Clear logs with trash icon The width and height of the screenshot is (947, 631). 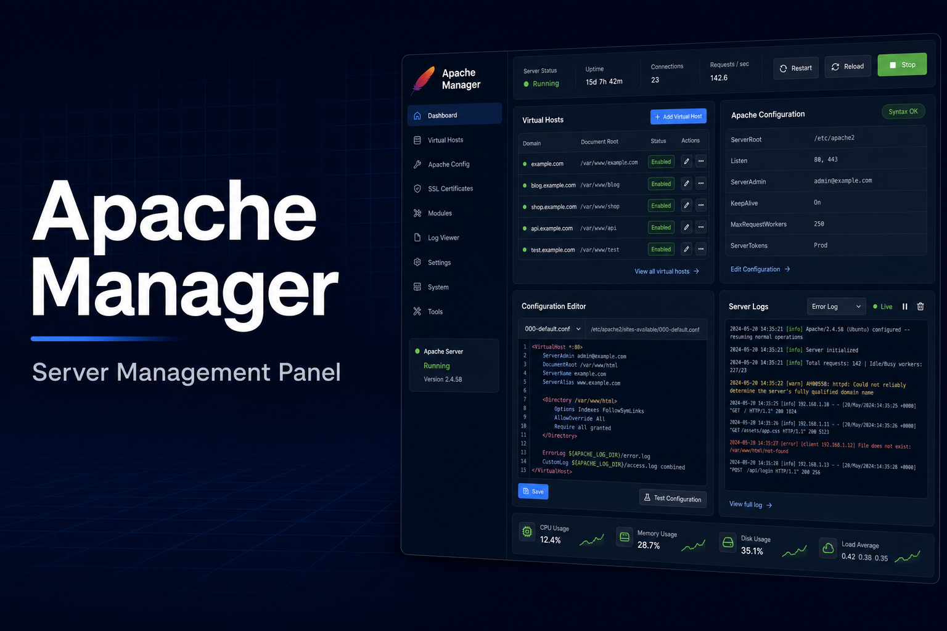[920, 306]
